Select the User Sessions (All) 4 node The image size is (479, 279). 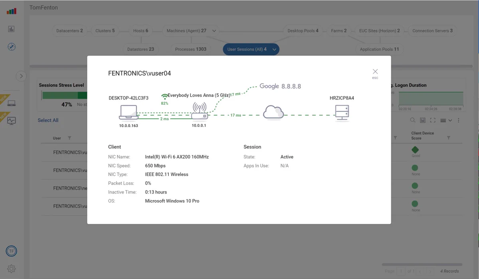pos(247,49)
